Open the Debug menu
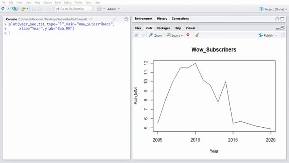 click(68, 2)
